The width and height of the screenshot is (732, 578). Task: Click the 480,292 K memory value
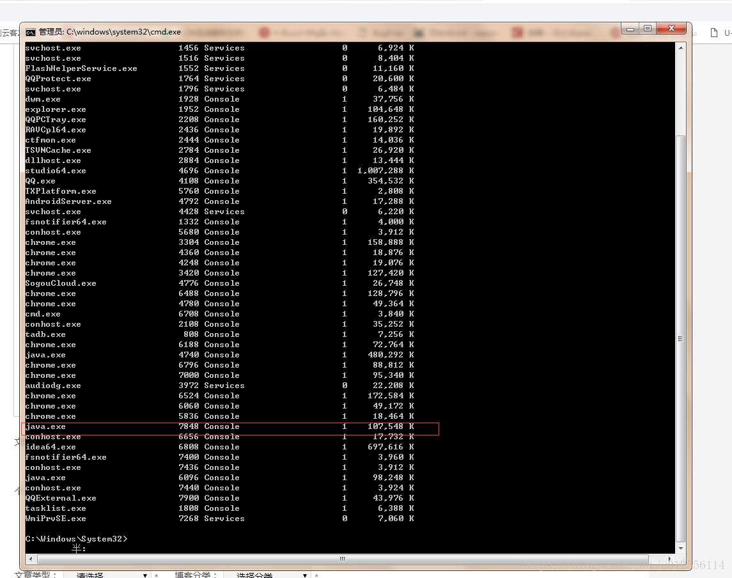(391, 355)
